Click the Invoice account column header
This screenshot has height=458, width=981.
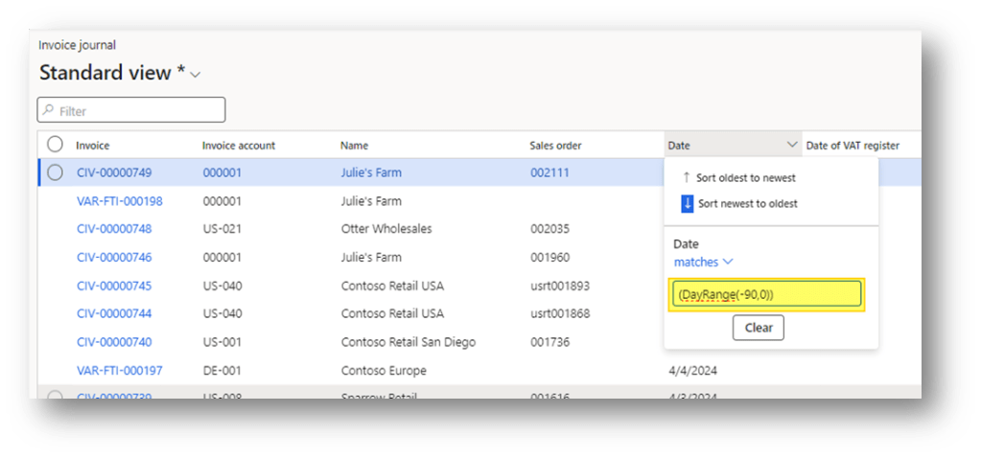click(239, 146)
